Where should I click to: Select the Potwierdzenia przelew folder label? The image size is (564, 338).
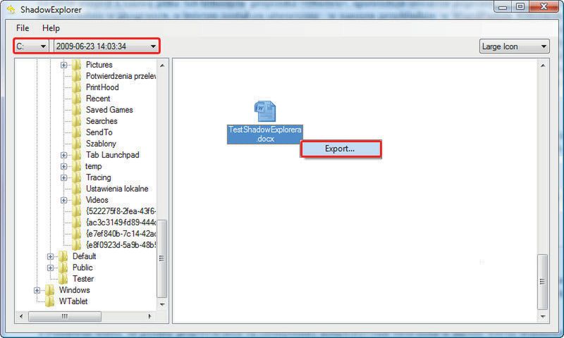pos(121,76)
